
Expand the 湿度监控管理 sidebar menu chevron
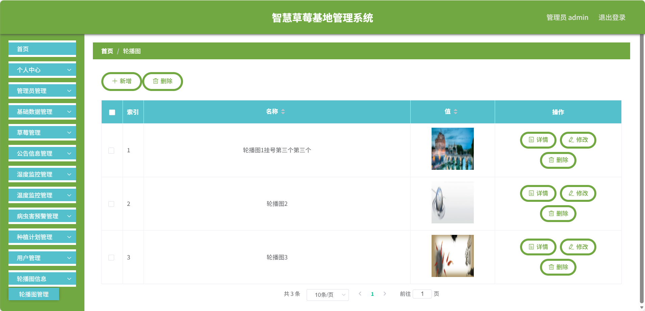coord(69,175)
